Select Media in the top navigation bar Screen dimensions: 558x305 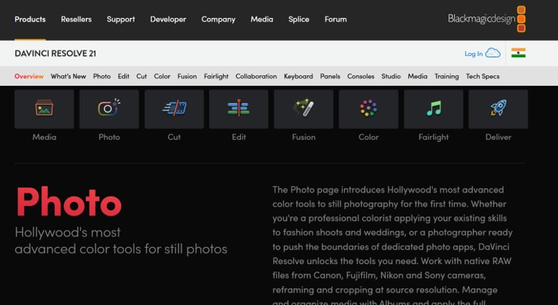tap(262, 19)
